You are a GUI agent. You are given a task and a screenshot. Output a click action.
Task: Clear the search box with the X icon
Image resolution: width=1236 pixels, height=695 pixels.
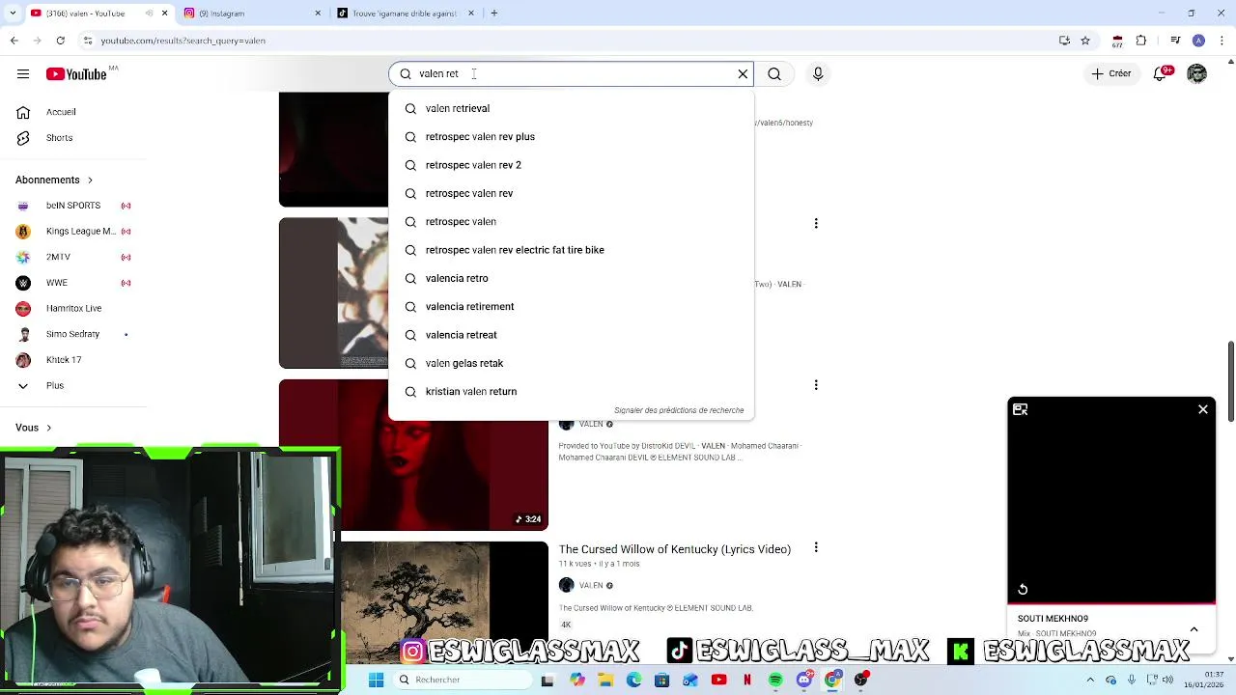pyautogui.click(x=743, y=73)
